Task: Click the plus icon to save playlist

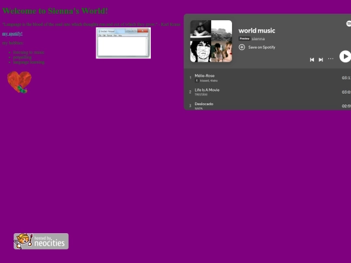Action: 242,47
